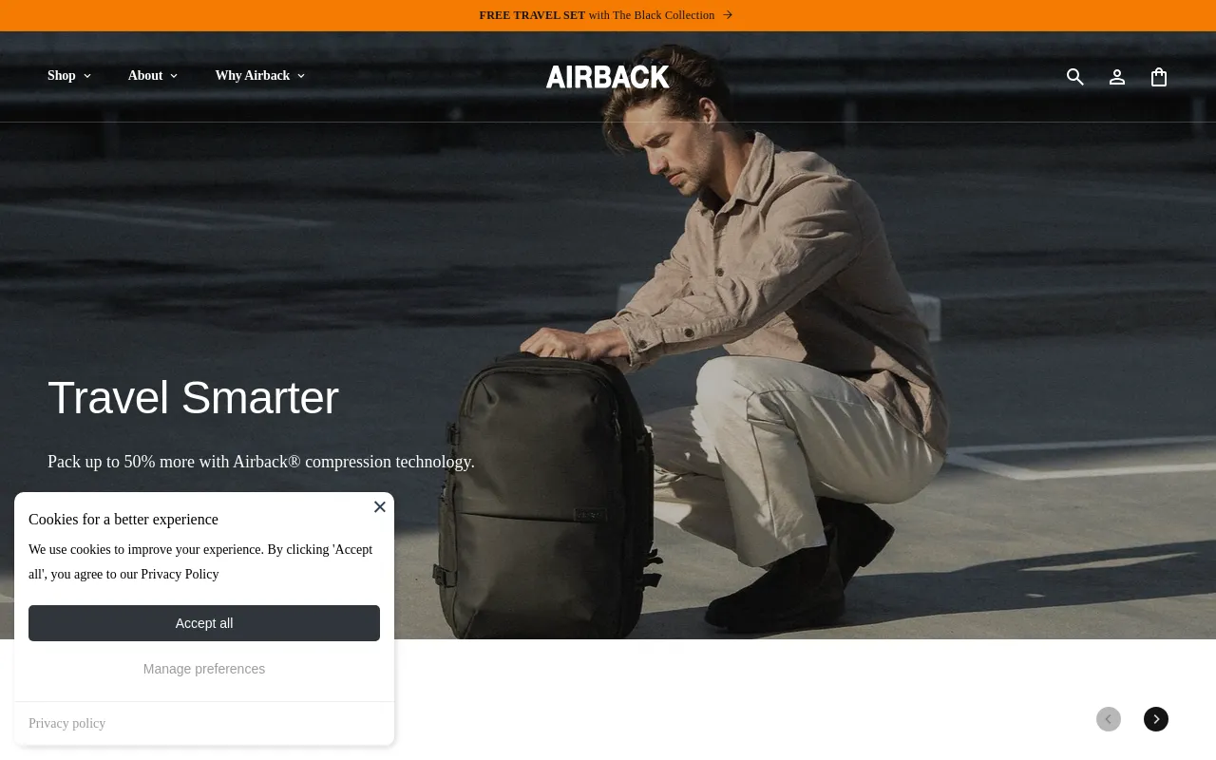Click the arrow icon in the orange banner

[728, 15]
